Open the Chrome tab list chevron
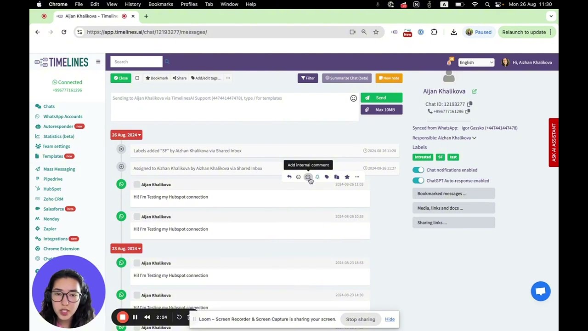This screenshot has height=331, width=588. 551,16
